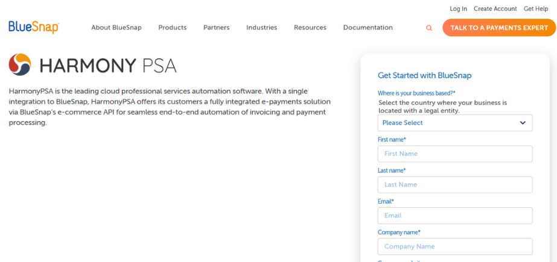Click the HarmonyPSA description paragraph
Viewport: 557px width, 262px height.
coord(170,107)
